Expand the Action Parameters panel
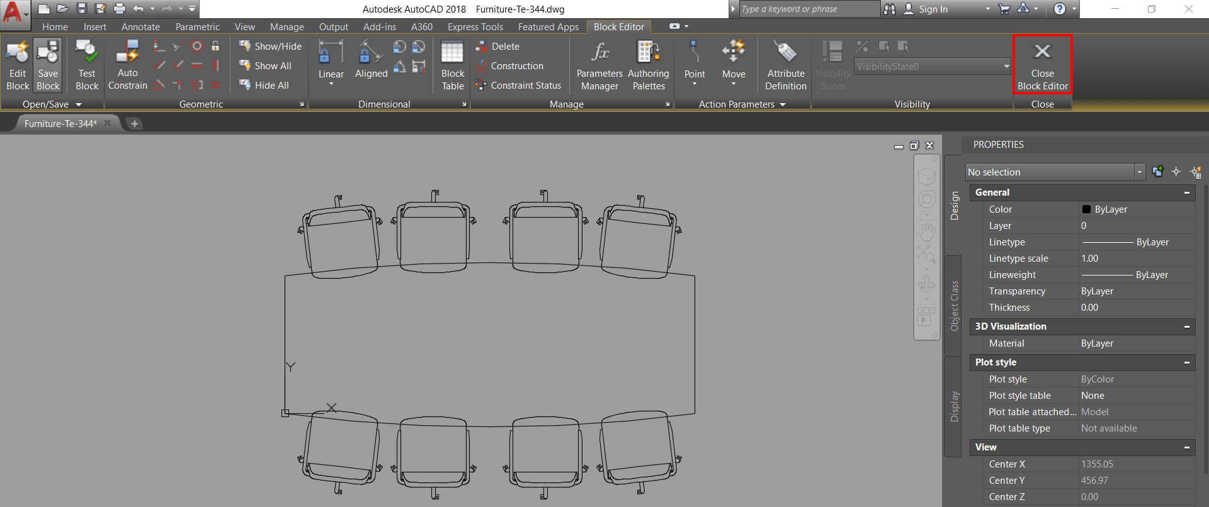The image size is (1209, 507). [x=783, y=104]
